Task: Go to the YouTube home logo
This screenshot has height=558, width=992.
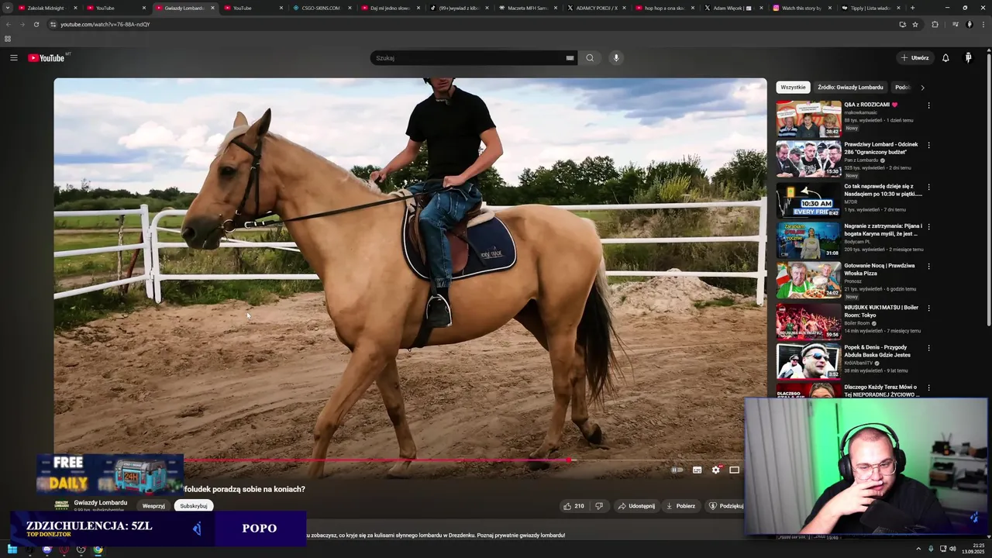Action: tap(48, 58)
